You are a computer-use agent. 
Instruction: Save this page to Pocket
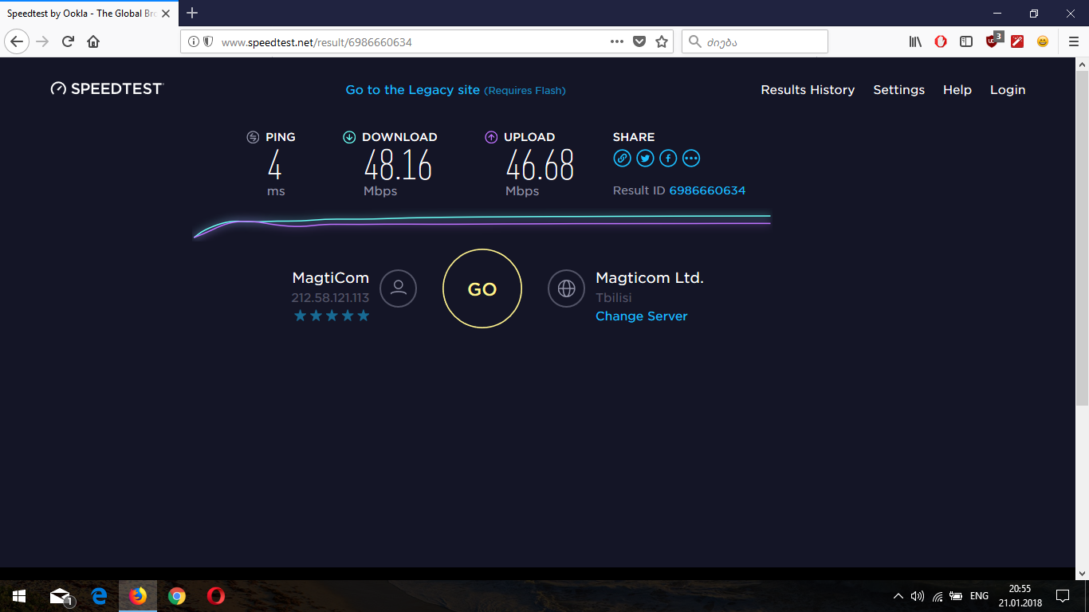(639, 41)
